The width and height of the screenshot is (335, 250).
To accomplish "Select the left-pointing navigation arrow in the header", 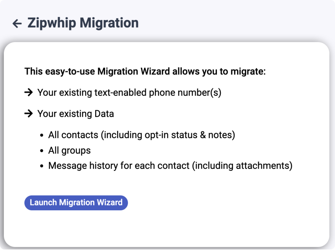I will (x=17, y=23).
